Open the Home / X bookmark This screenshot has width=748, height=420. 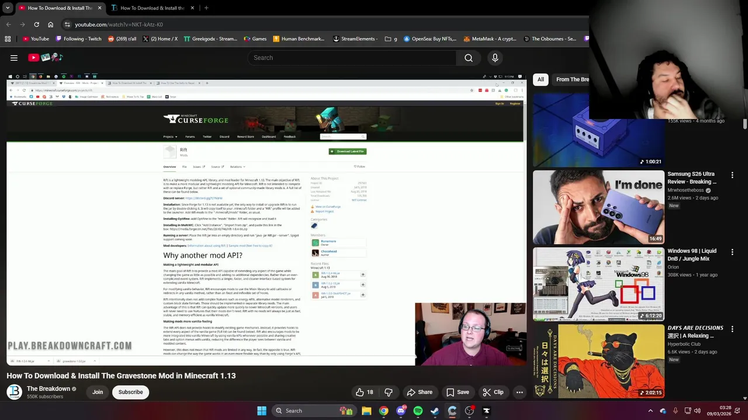(160, 39)
